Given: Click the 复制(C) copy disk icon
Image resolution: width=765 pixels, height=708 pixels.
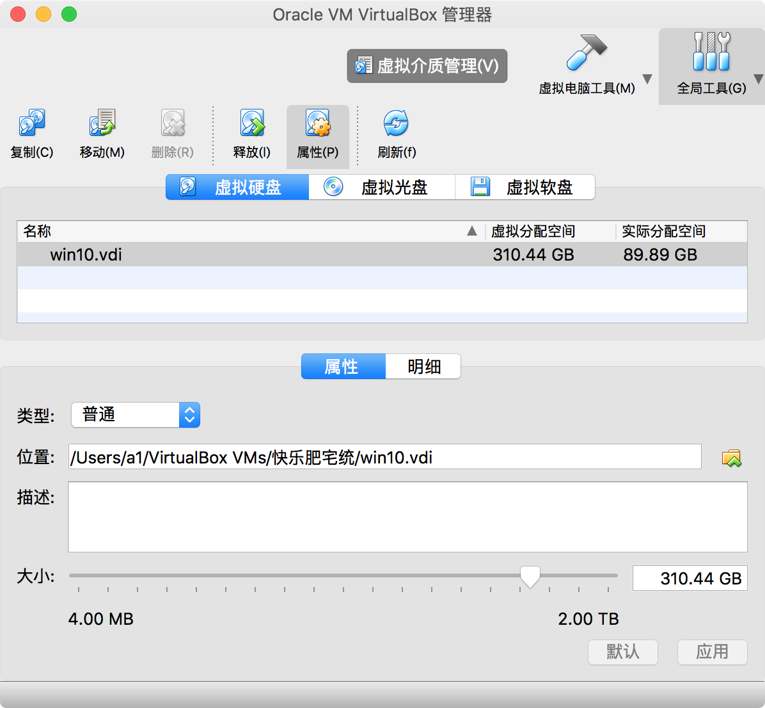Looking at the screenshot, I should (x=32, y=123).
